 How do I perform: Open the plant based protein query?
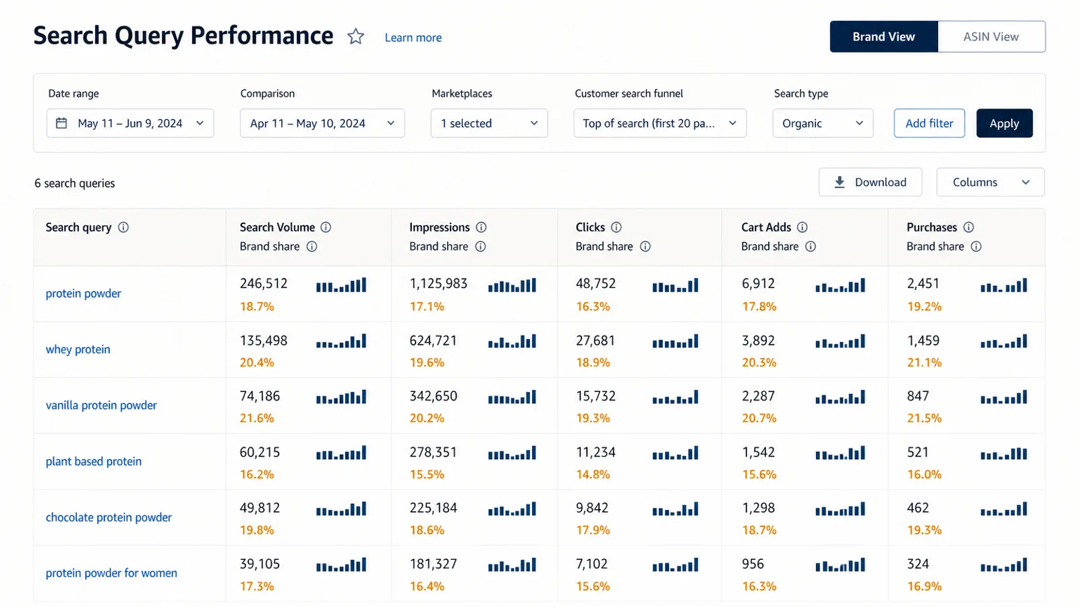pos(94,461)
